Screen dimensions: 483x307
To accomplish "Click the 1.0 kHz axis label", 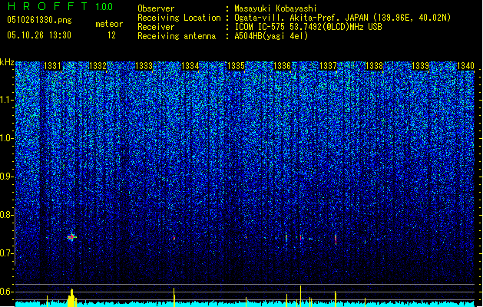I will [7, 139].
